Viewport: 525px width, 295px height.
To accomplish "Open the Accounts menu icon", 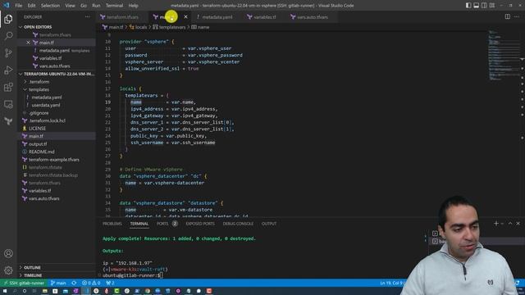I will (8, 253).
